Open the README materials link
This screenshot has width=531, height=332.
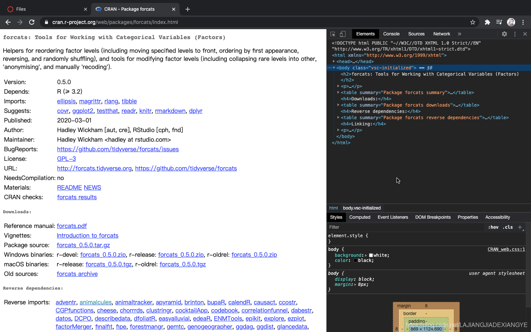tap(69, 187)
